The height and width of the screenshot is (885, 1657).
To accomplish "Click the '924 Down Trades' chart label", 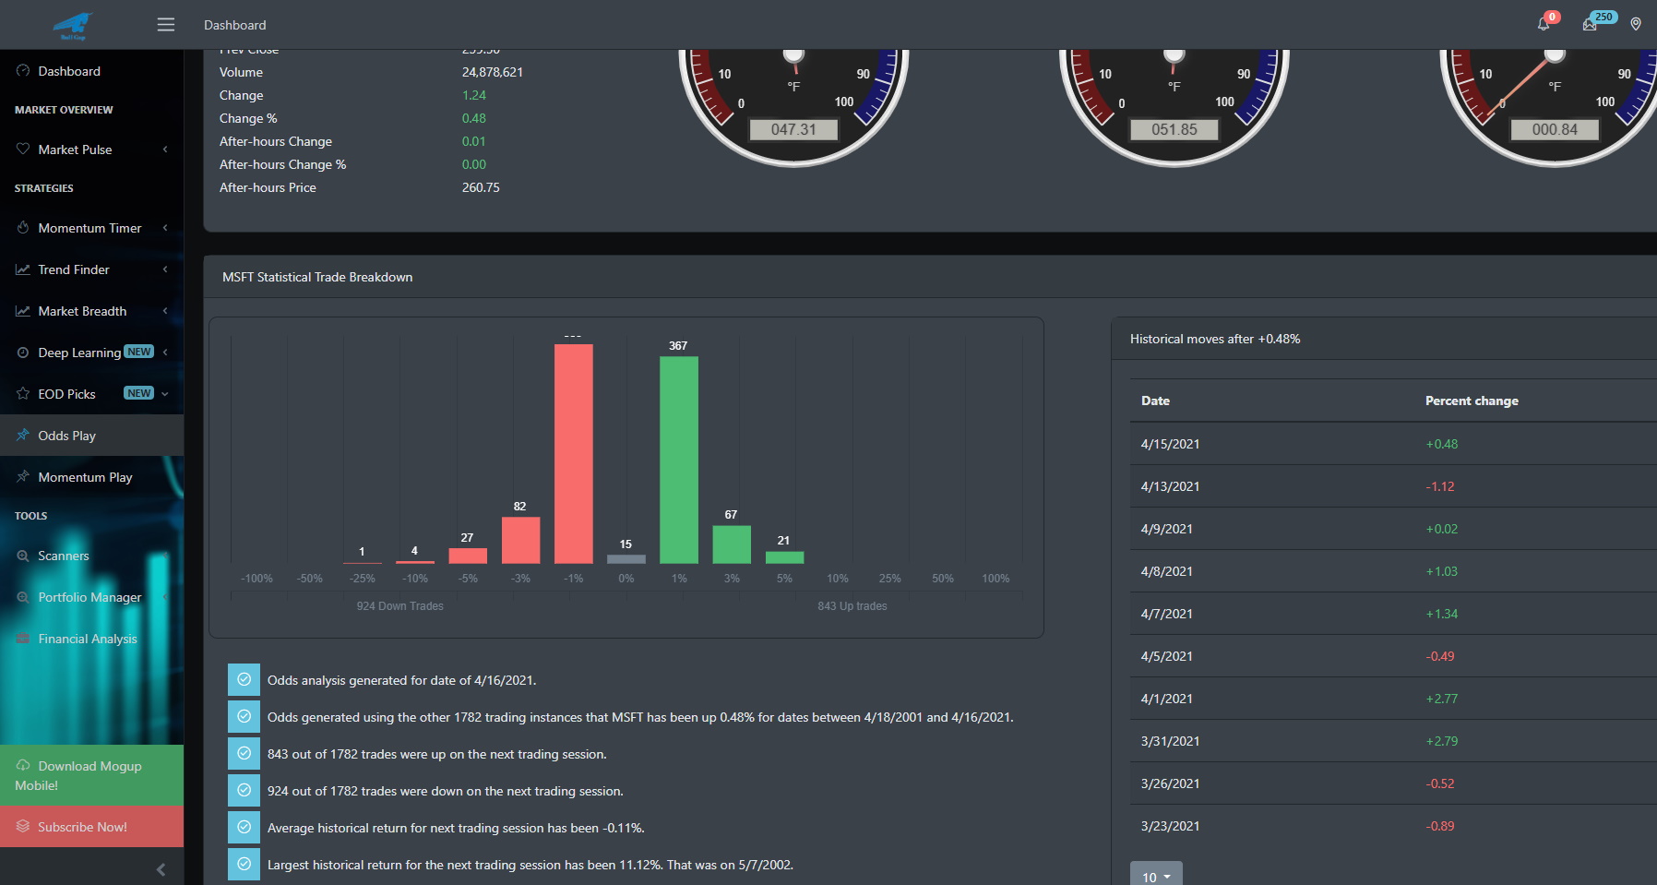I will [x=399, y=606].
